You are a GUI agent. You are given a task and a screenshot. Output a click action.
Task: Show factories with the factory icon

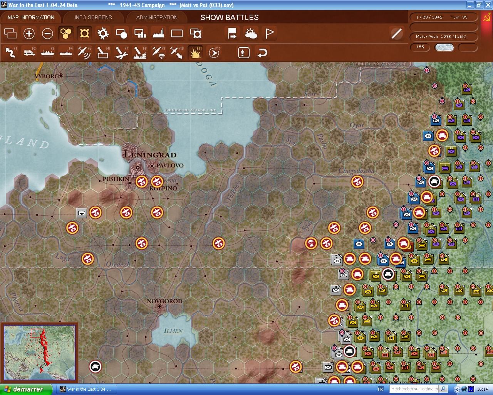point(158,34)
